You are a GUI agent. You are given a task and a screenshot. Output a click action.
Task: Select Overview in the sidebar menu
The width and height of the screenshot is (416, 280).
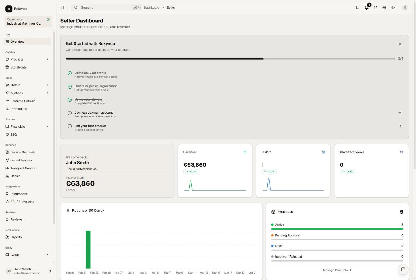coord(17,41)
